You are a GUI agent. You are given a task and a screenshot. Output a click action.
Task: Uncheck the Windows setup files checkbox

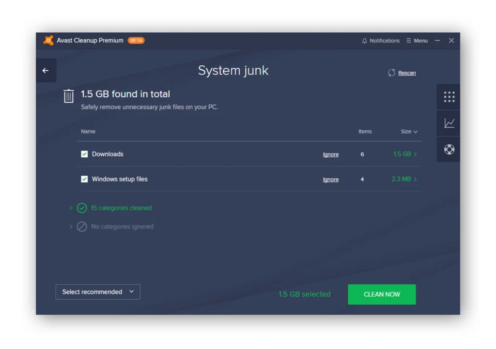pos(84,179)
